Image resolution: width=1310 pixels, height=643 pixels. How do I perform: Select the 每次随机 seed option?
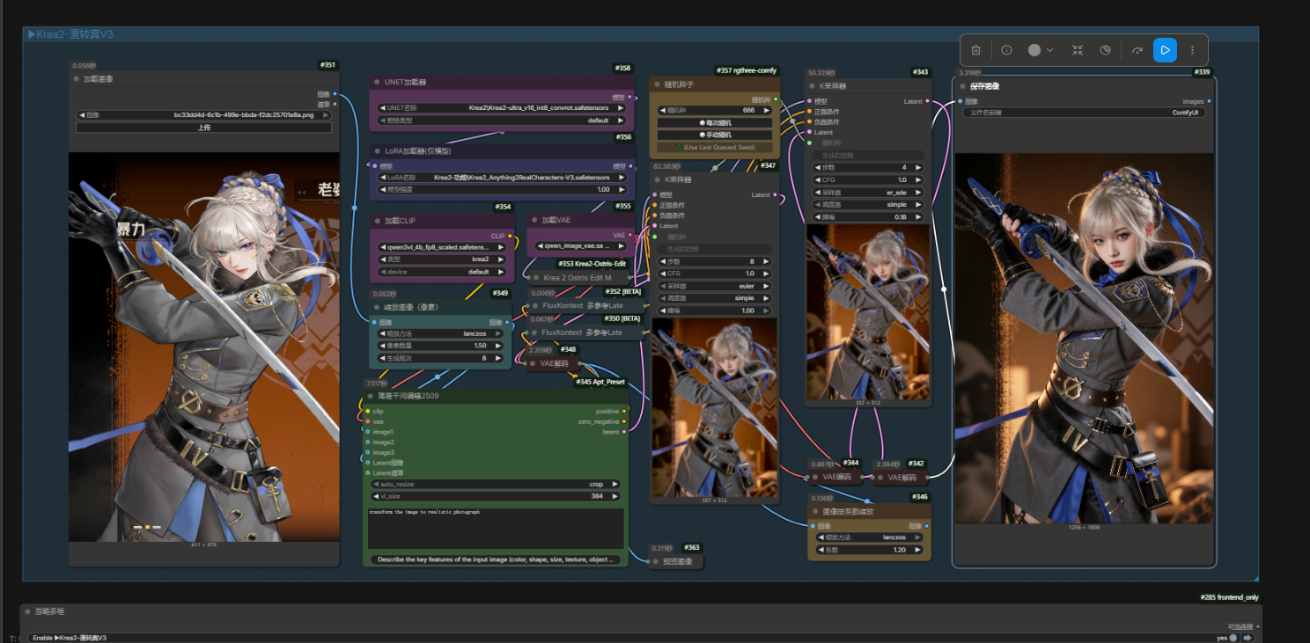pyautogui.click(x=714, y=122)
